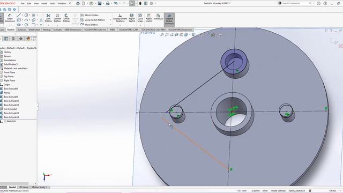Switch to the Sheet Metal tab
343x193 pixels.
coord(34,29)
